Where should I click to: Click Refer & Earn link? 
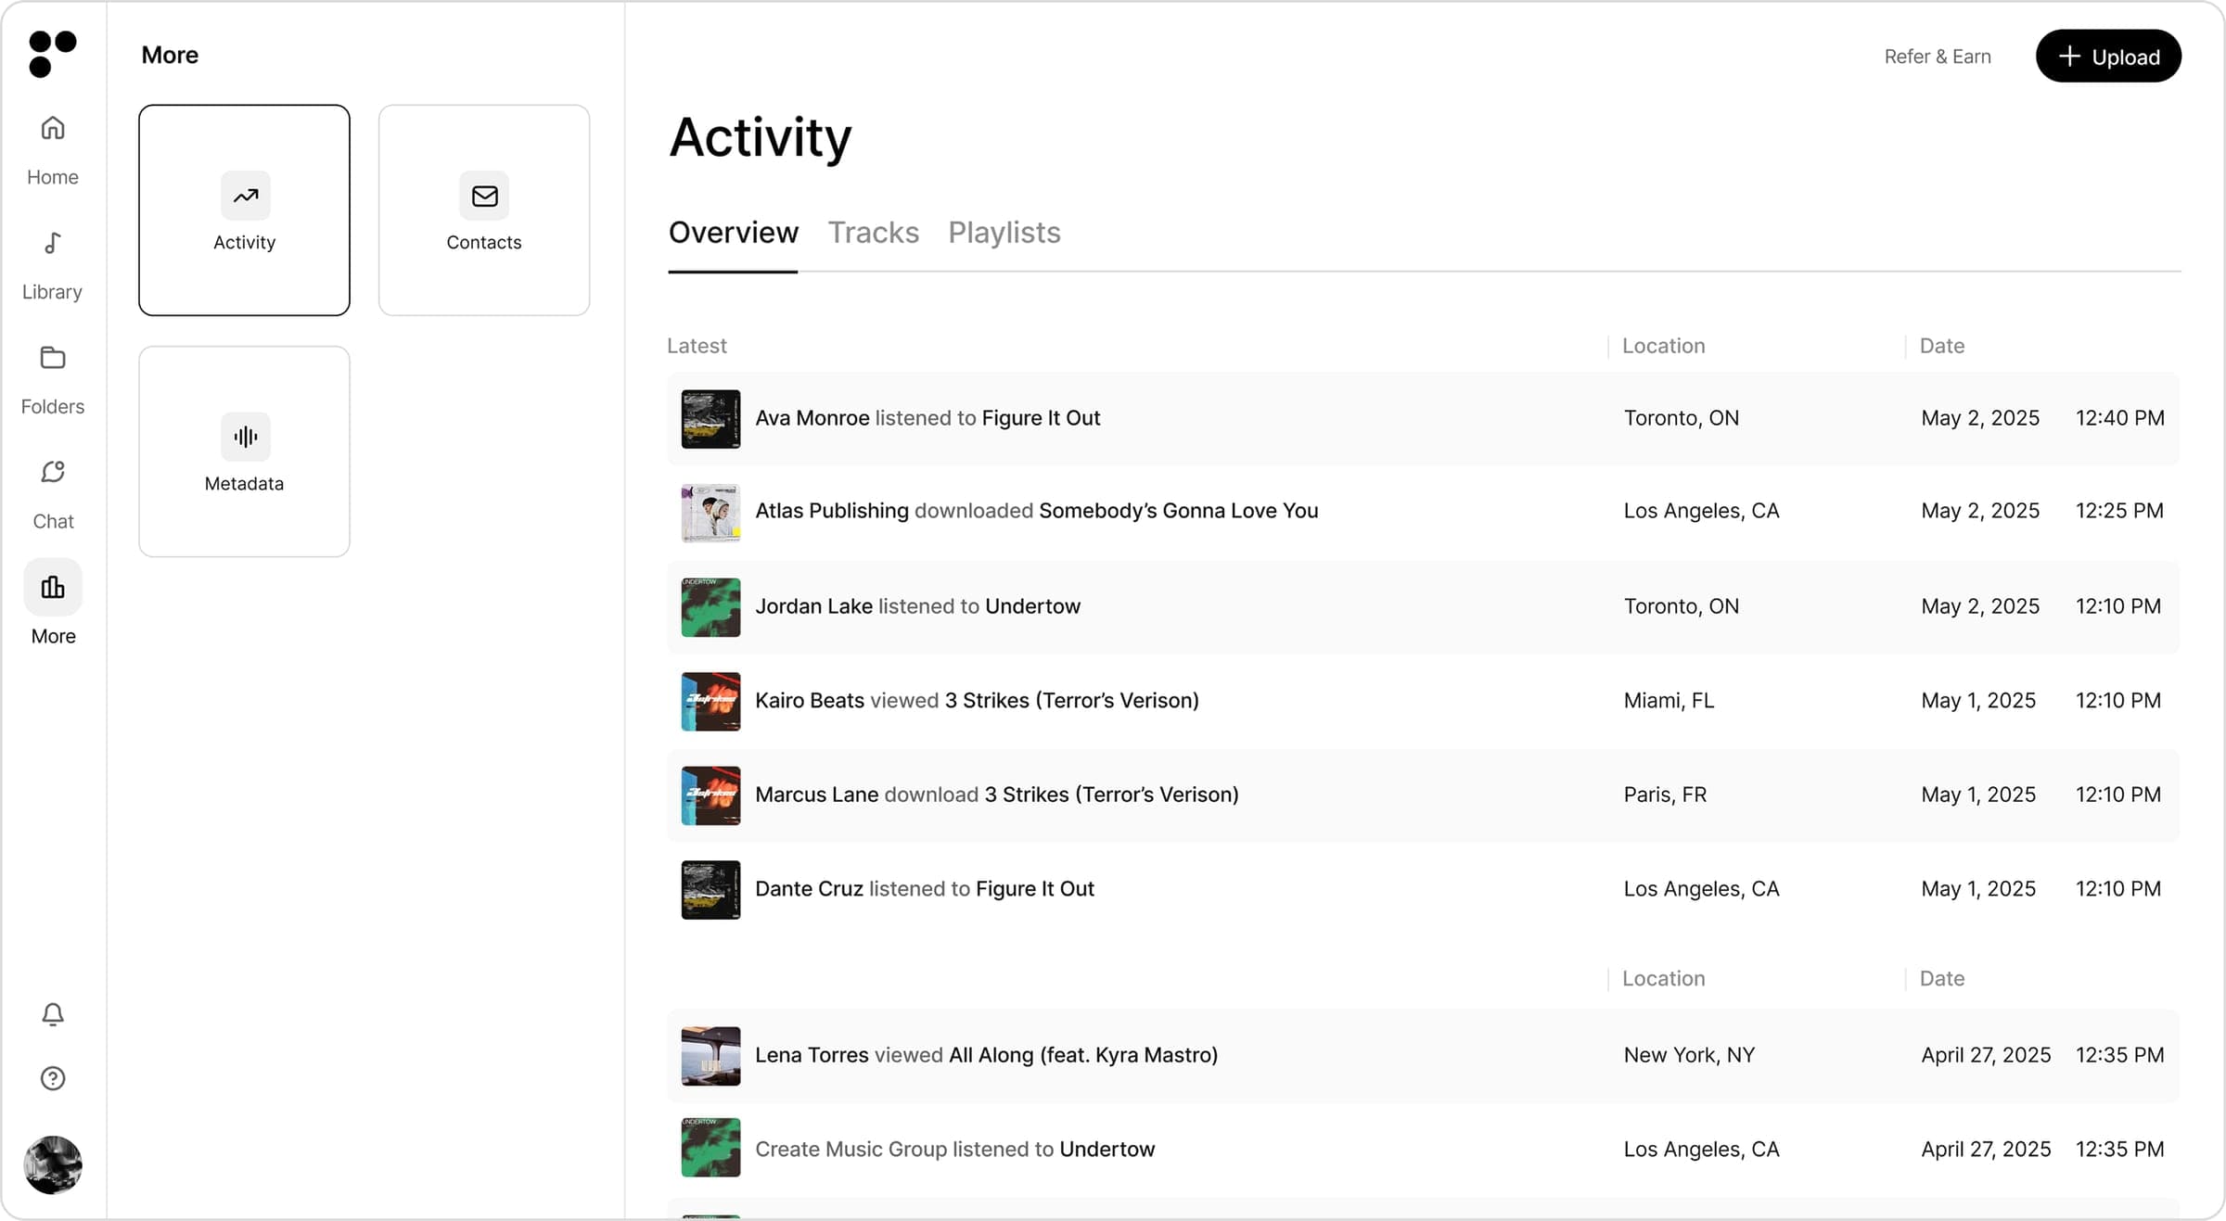click(1938, 57)
